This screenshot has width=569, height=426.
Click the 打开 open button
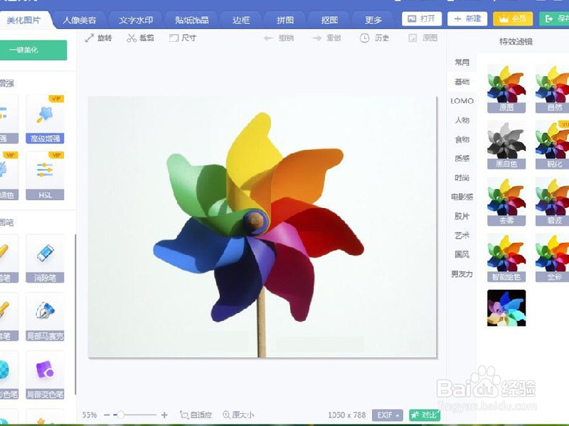pyautogui.click(x=422, y=19)
